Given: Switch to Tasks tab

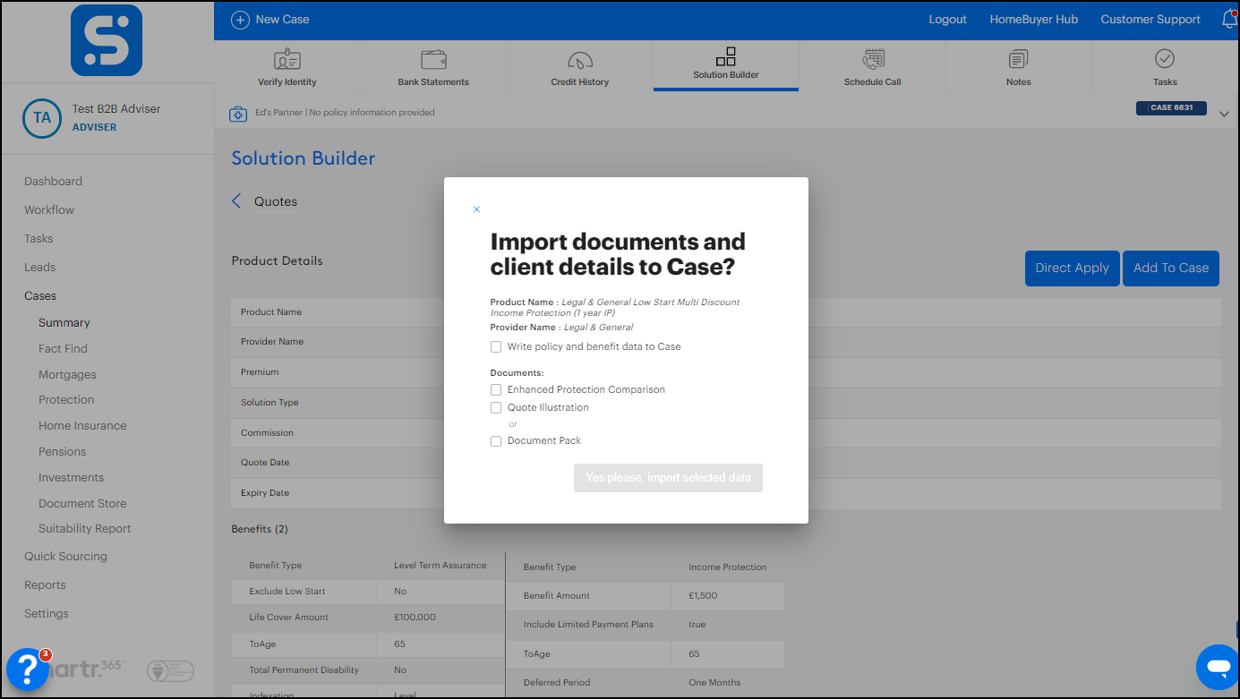Looking at the screenshot, I should (1165, 65).
